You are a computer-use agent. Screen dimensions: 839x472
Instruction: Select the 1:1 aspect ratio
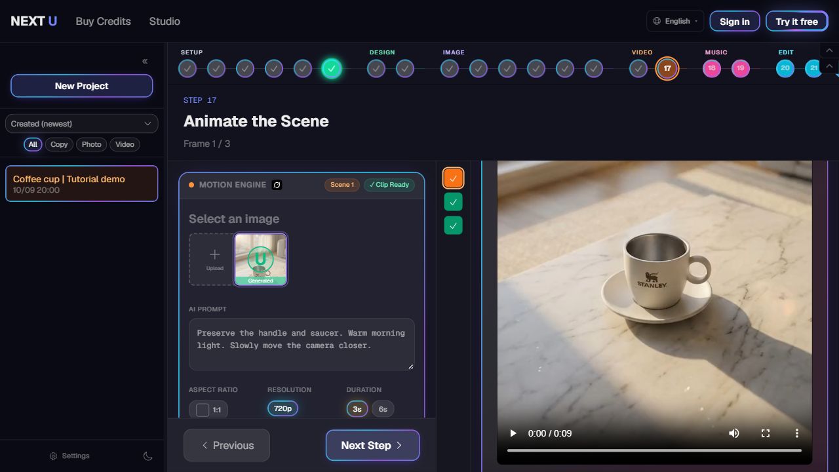pyautogui.click(x=208, y=410)
